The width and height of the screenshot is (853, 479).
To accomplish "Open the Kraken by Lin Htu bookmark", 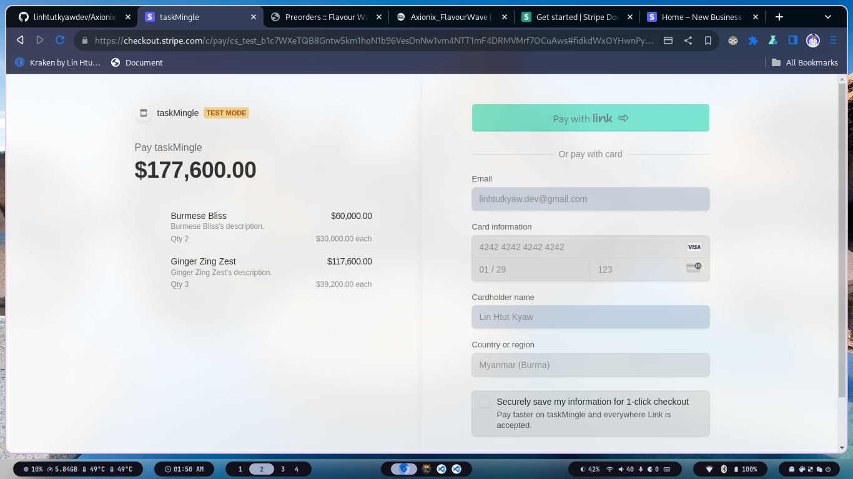I will point(57,62).
